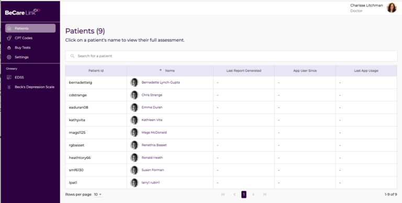
Task: Click Mags McDonald's avatar
Action: [x=135, y=132]
